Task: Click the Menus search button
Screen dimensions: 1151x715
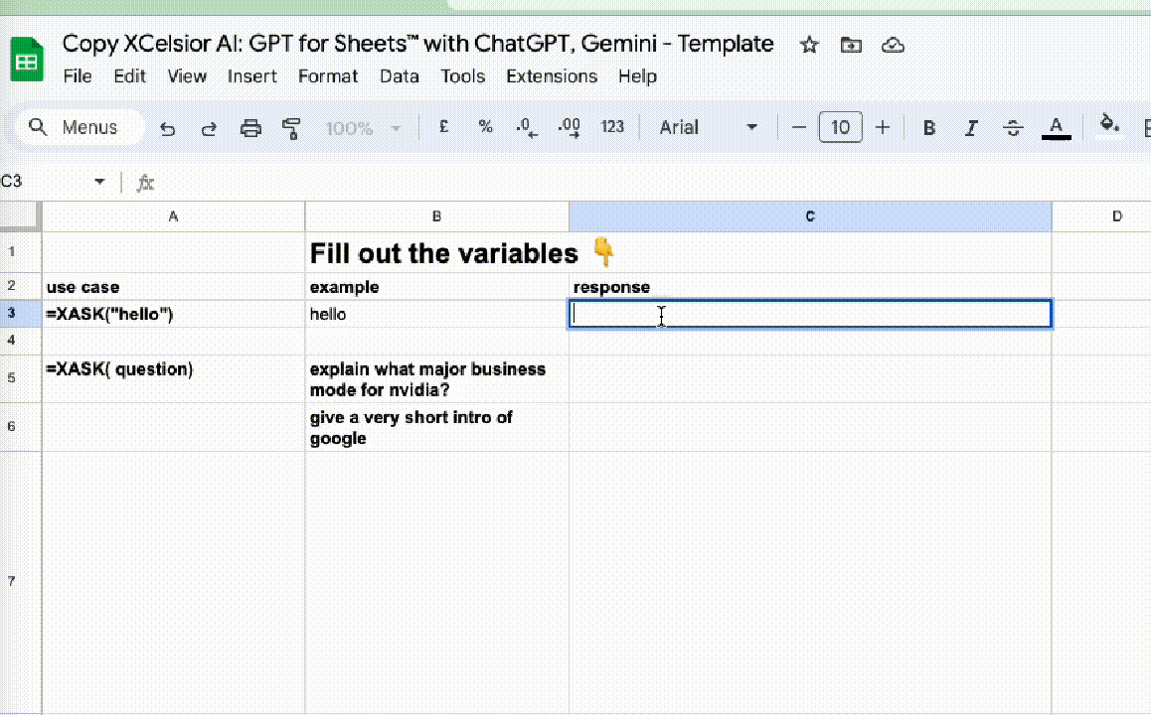Action: point(75,127)
